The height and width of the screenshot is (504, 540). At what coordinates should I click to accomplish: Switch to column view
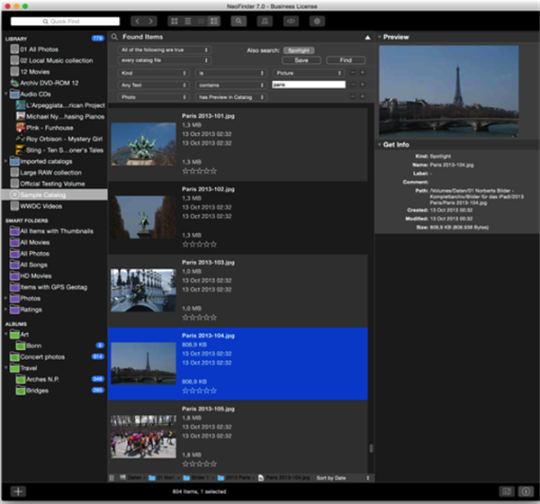click(x=201, y=22)
